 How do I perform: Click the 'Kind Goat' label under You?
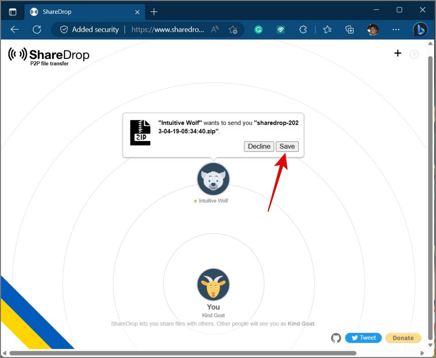click(213, 315)
